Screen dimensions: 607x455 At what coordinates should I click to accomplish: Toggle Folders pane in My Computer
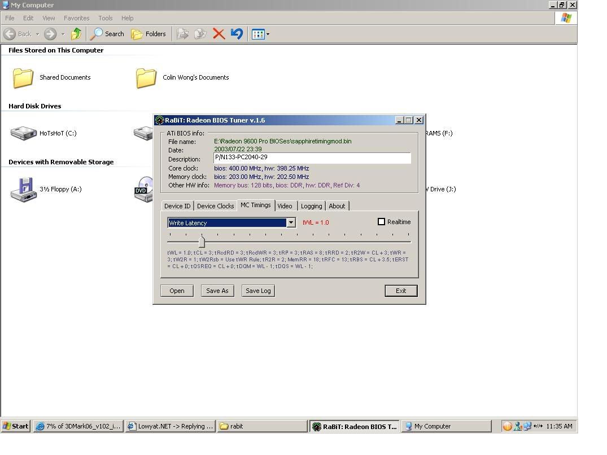point(149,34)
